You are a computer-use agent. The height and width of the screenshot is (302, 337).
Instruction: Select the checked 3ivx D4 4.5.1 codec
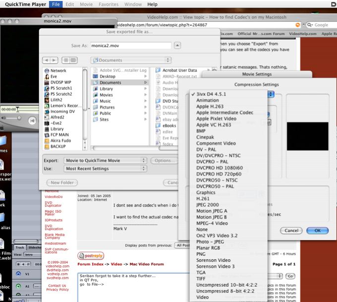211,94
